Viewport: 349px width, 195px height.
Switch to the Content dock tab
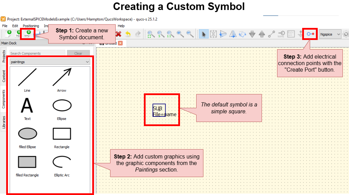[3, 76]
